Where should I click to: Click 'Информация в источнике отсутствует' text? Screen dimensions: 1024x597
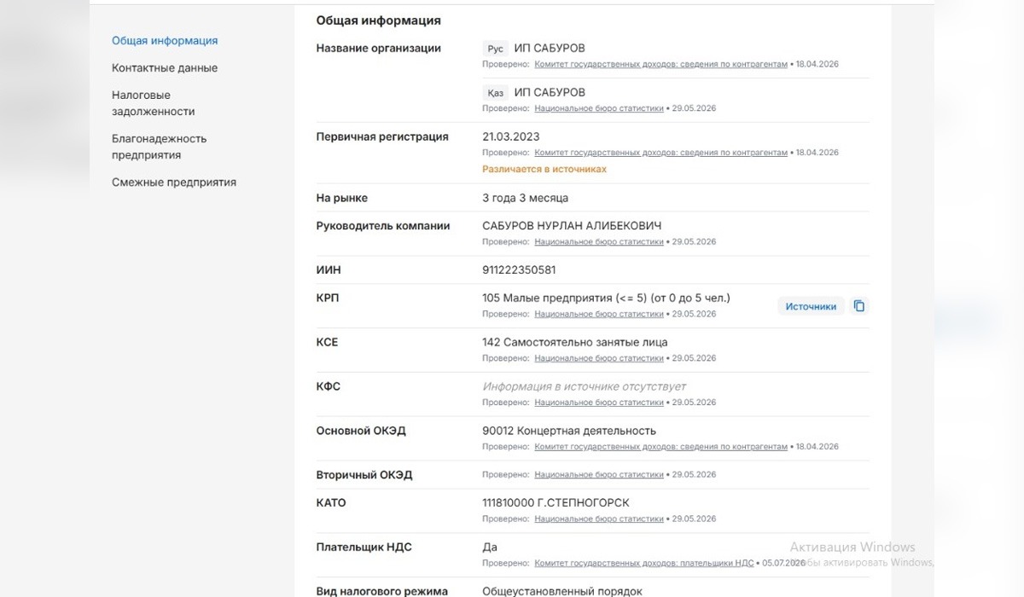click(585, 386)
